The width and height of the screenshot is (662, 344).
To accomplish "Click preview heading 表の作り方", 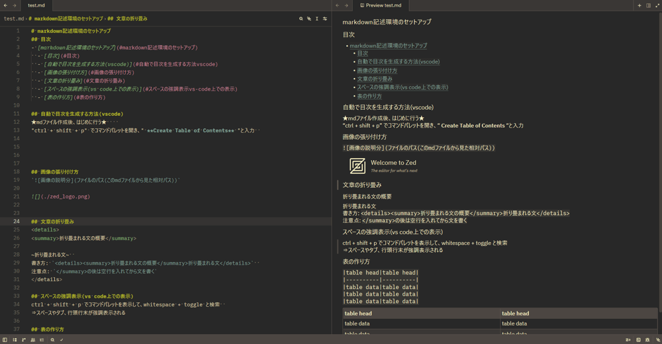I will point(356,262).
